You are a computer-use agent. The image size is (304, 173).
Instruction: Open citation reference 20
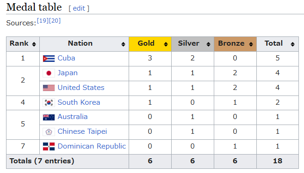click(55, 20)
